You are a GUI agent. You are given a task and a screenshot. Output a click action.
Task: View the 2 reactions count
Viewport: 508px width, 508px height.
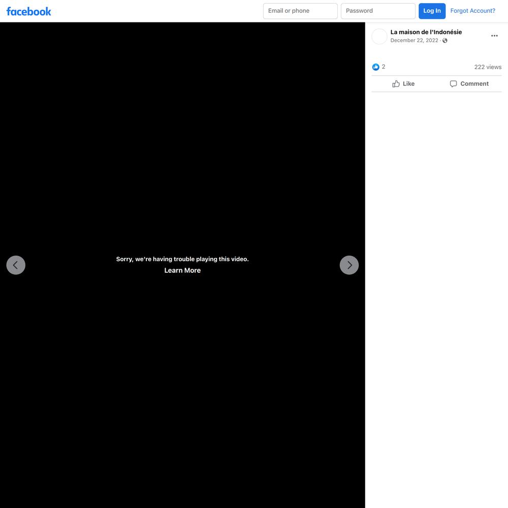tap(383, 67)
